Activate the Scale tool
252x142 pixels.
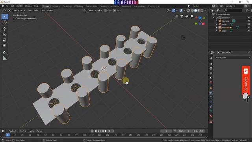(x=5, y=40)
